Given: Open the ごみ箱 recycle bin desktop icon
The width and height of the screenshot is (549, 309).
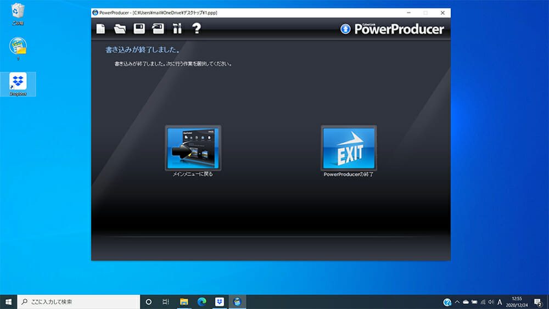Looking at the screenshot, I should coord(18,14).
